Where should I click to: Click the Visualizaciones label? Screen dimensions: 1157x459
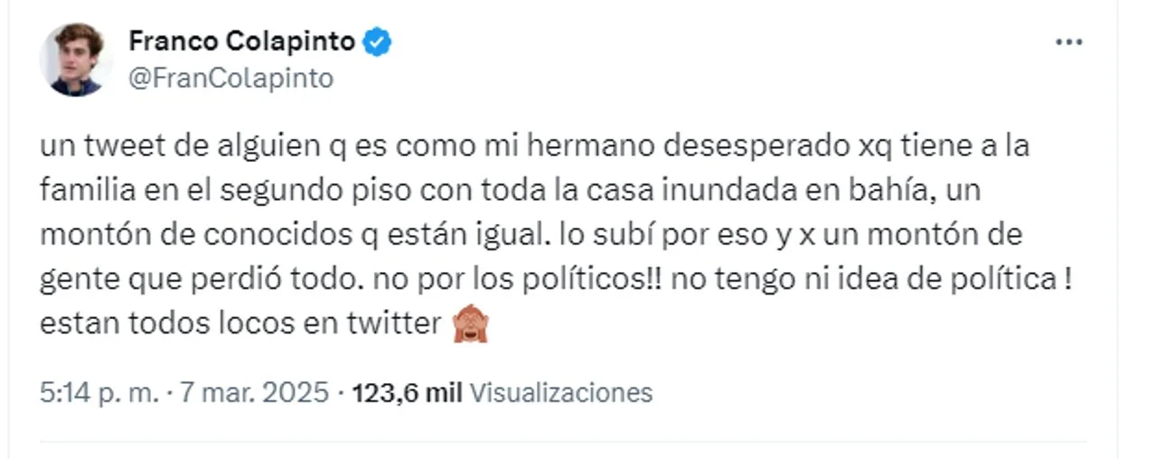(x=561, y=392)
